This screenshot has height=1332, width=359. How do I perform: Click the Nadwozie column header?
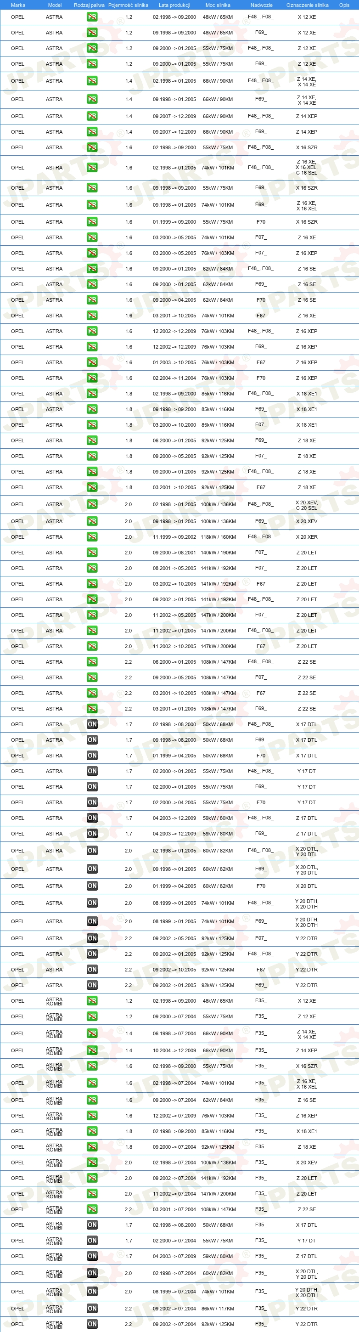(x=261, y=5)
